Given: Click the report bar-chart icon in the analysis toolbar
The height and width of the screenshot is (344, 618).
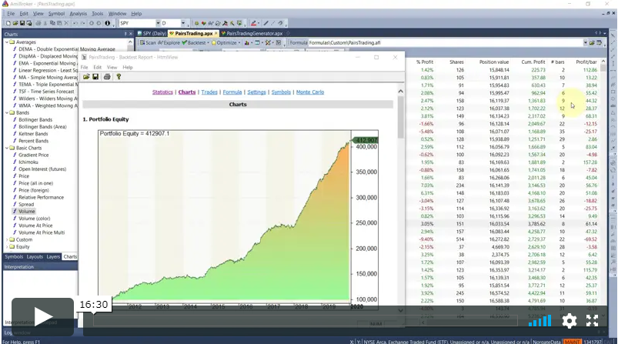Looking at the screenshot, I should 247,42.
